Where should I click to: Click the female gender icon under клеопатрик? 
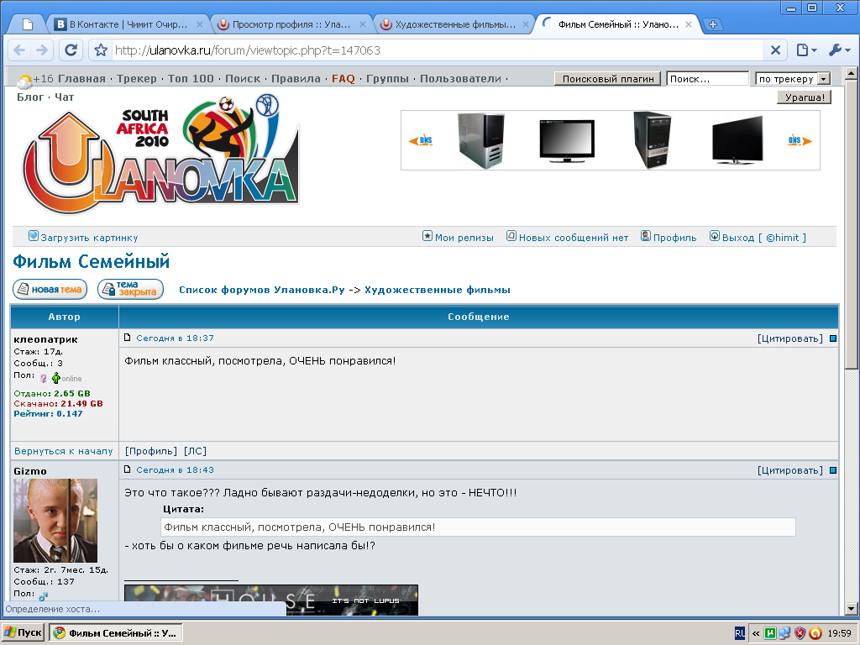click(x=44, y=378)
